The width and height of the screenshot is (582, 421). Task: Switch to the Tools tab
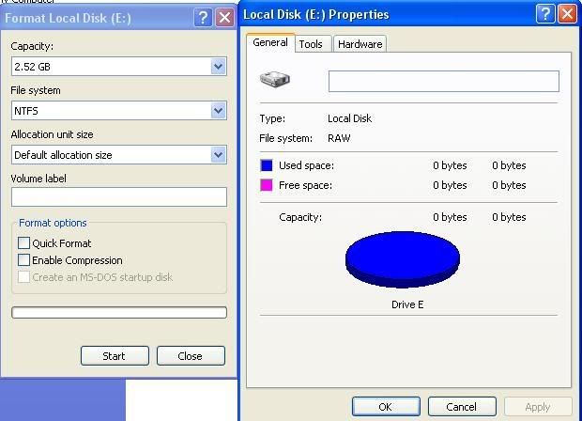pyautogui.click(x=311, y=44)
